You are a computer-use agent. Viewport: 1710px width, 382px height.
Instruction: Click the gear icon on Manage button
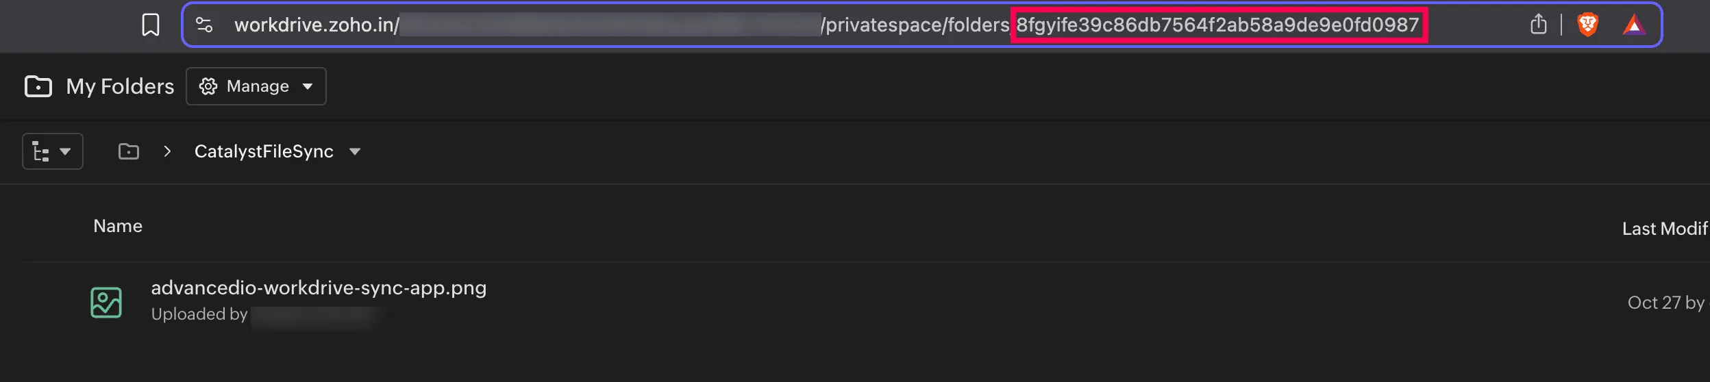(208, 86)
